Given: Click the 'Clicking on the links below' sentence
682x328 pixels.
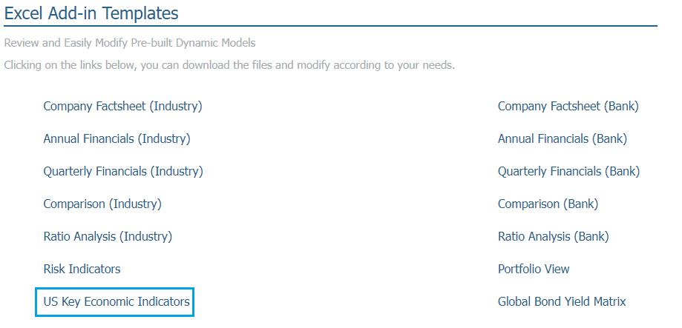Looking at the screenshot, I should (229, 66).
